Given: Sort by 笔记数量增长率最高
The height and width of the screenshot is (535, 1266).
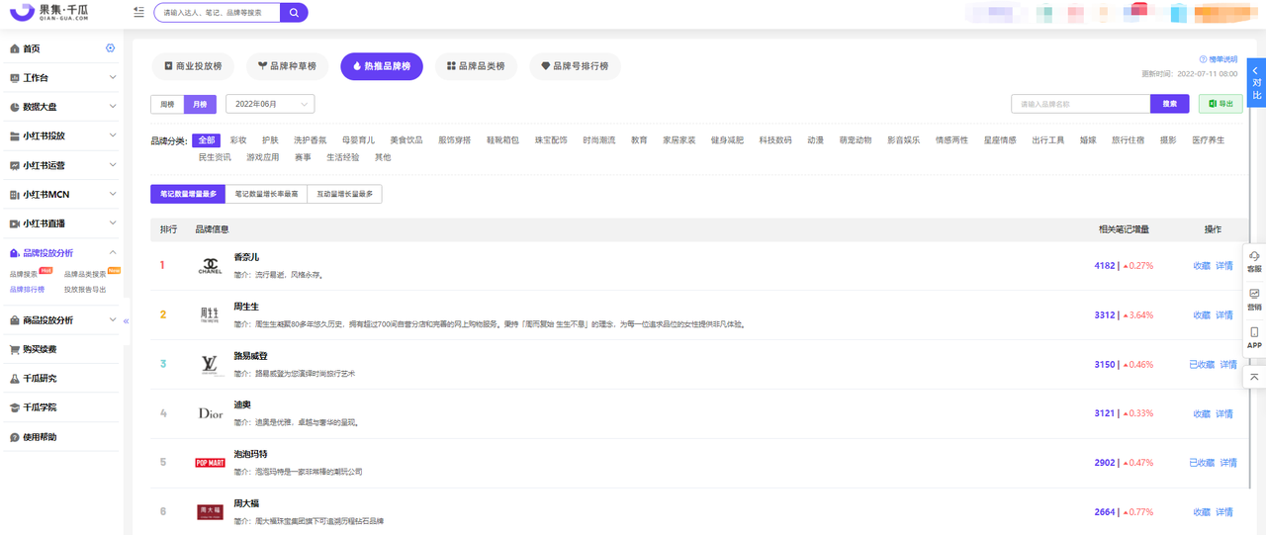Looking at the screenshot, I should coord(266,194).
